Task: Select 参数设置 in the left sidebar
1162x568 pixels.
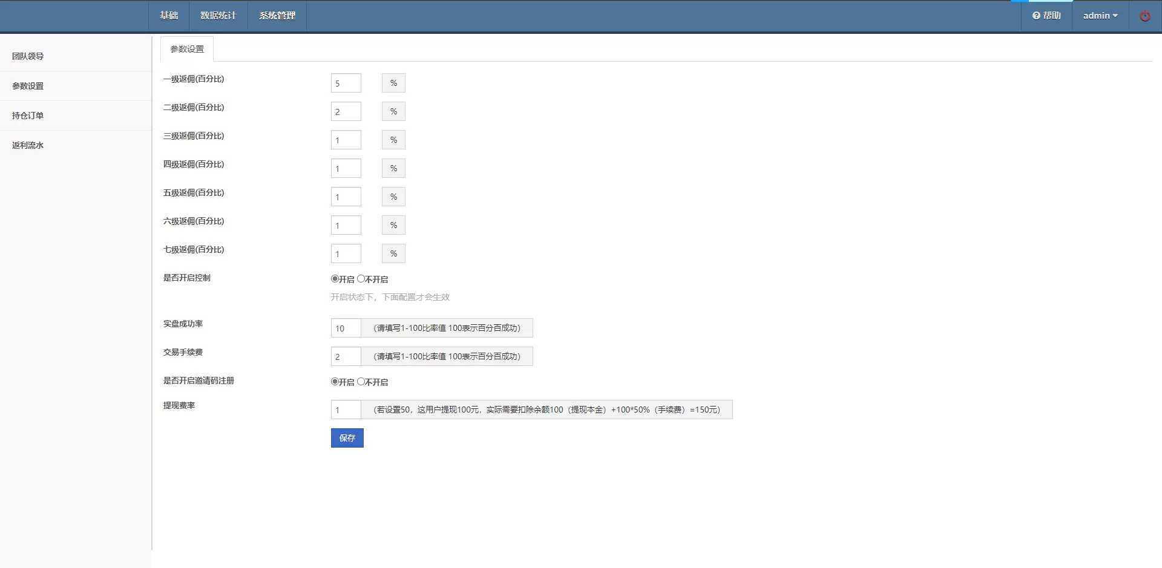Action: pyautogui.click(x=28, y=86)
